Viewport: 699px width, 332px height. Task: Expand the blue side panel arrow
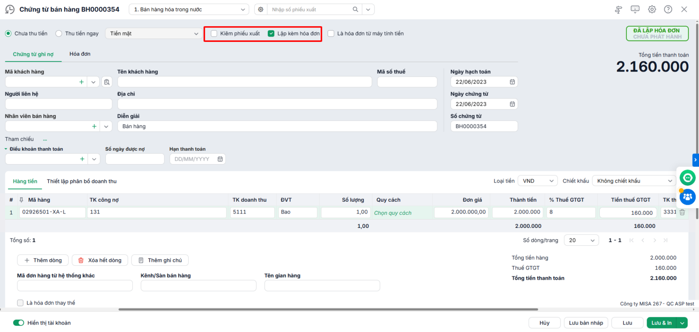click(x=696, y=160)
